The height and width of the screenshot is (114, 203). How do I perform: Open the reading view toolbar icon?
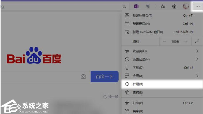pyautogui.click(x=148, y=6)
